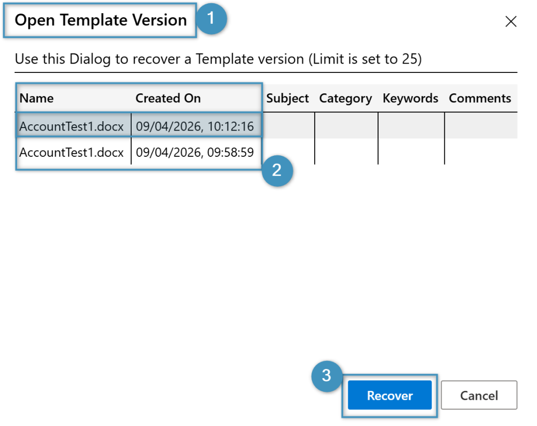This screenshot has width=537, height=426.
Task: Sort by the Name column header
Action: click(x=37, y=98)
